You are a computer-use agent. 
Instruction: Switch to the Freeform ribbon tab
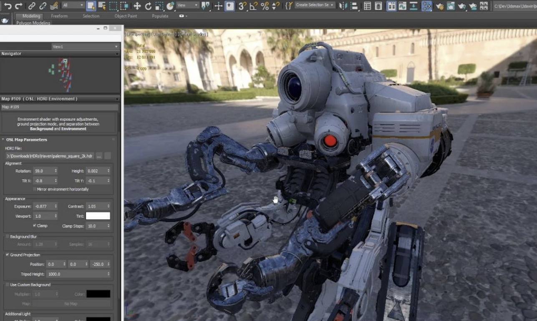59,16
